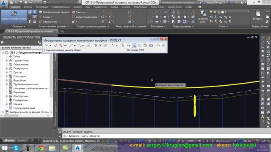Expand the Палитры panel
Screen dimensions: 271x152
click(19, 26)
